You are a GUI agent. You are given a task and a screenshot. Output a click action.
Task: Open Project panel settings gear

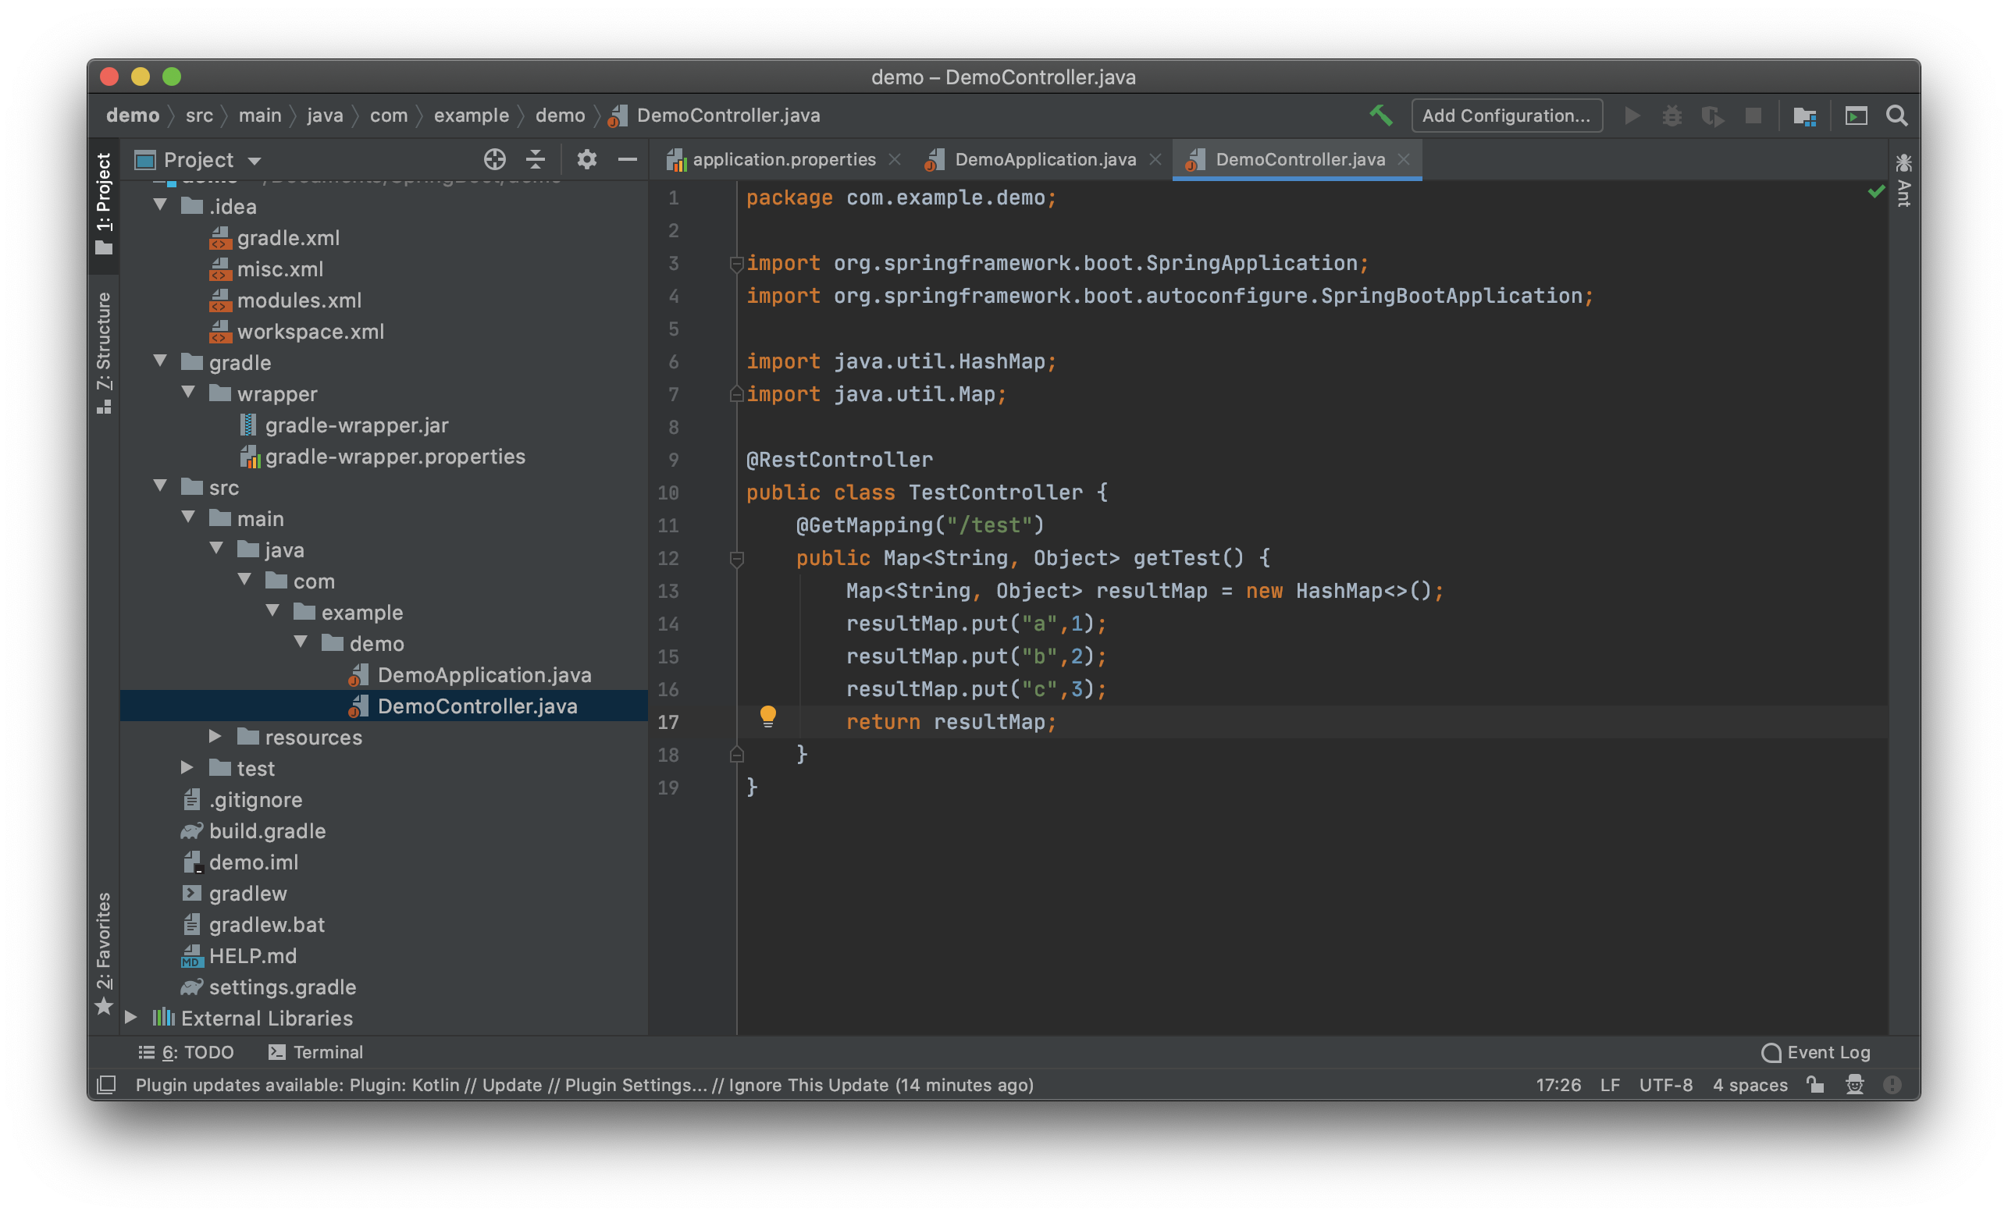point(587,160)
